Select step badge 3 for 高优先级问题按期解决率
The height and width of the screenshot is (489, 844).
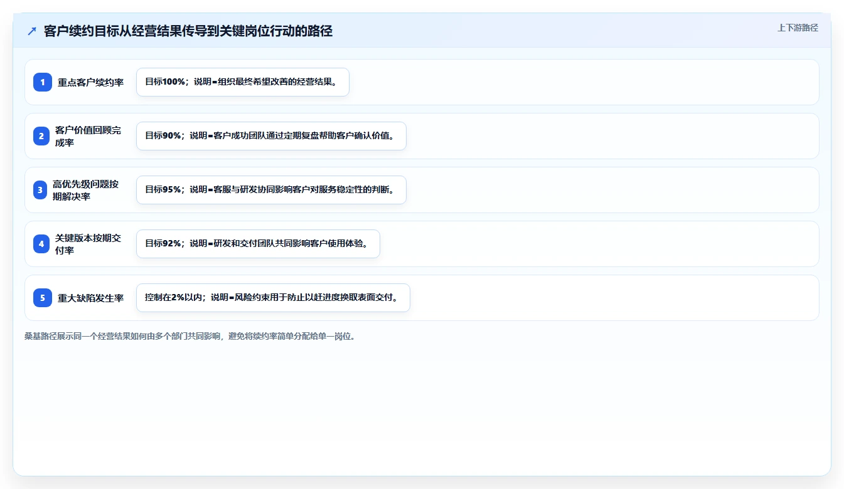pyautogui.click(x=40, y=190)
